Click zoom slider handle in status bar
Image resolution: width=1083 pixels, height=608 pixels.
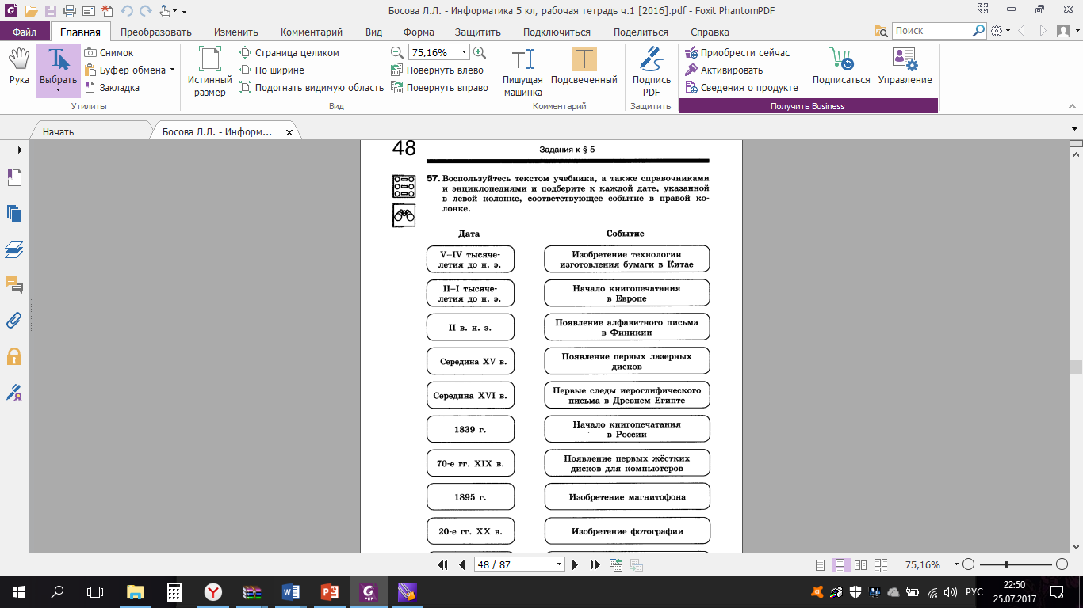point(1006,564)
